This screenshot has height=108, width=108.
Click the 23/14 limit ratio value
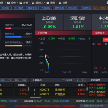28,34
